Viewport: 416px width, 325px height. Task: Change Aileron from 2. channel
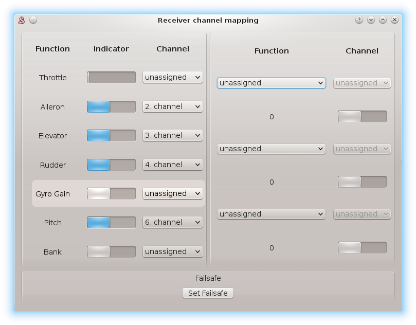tap(172, 106)
